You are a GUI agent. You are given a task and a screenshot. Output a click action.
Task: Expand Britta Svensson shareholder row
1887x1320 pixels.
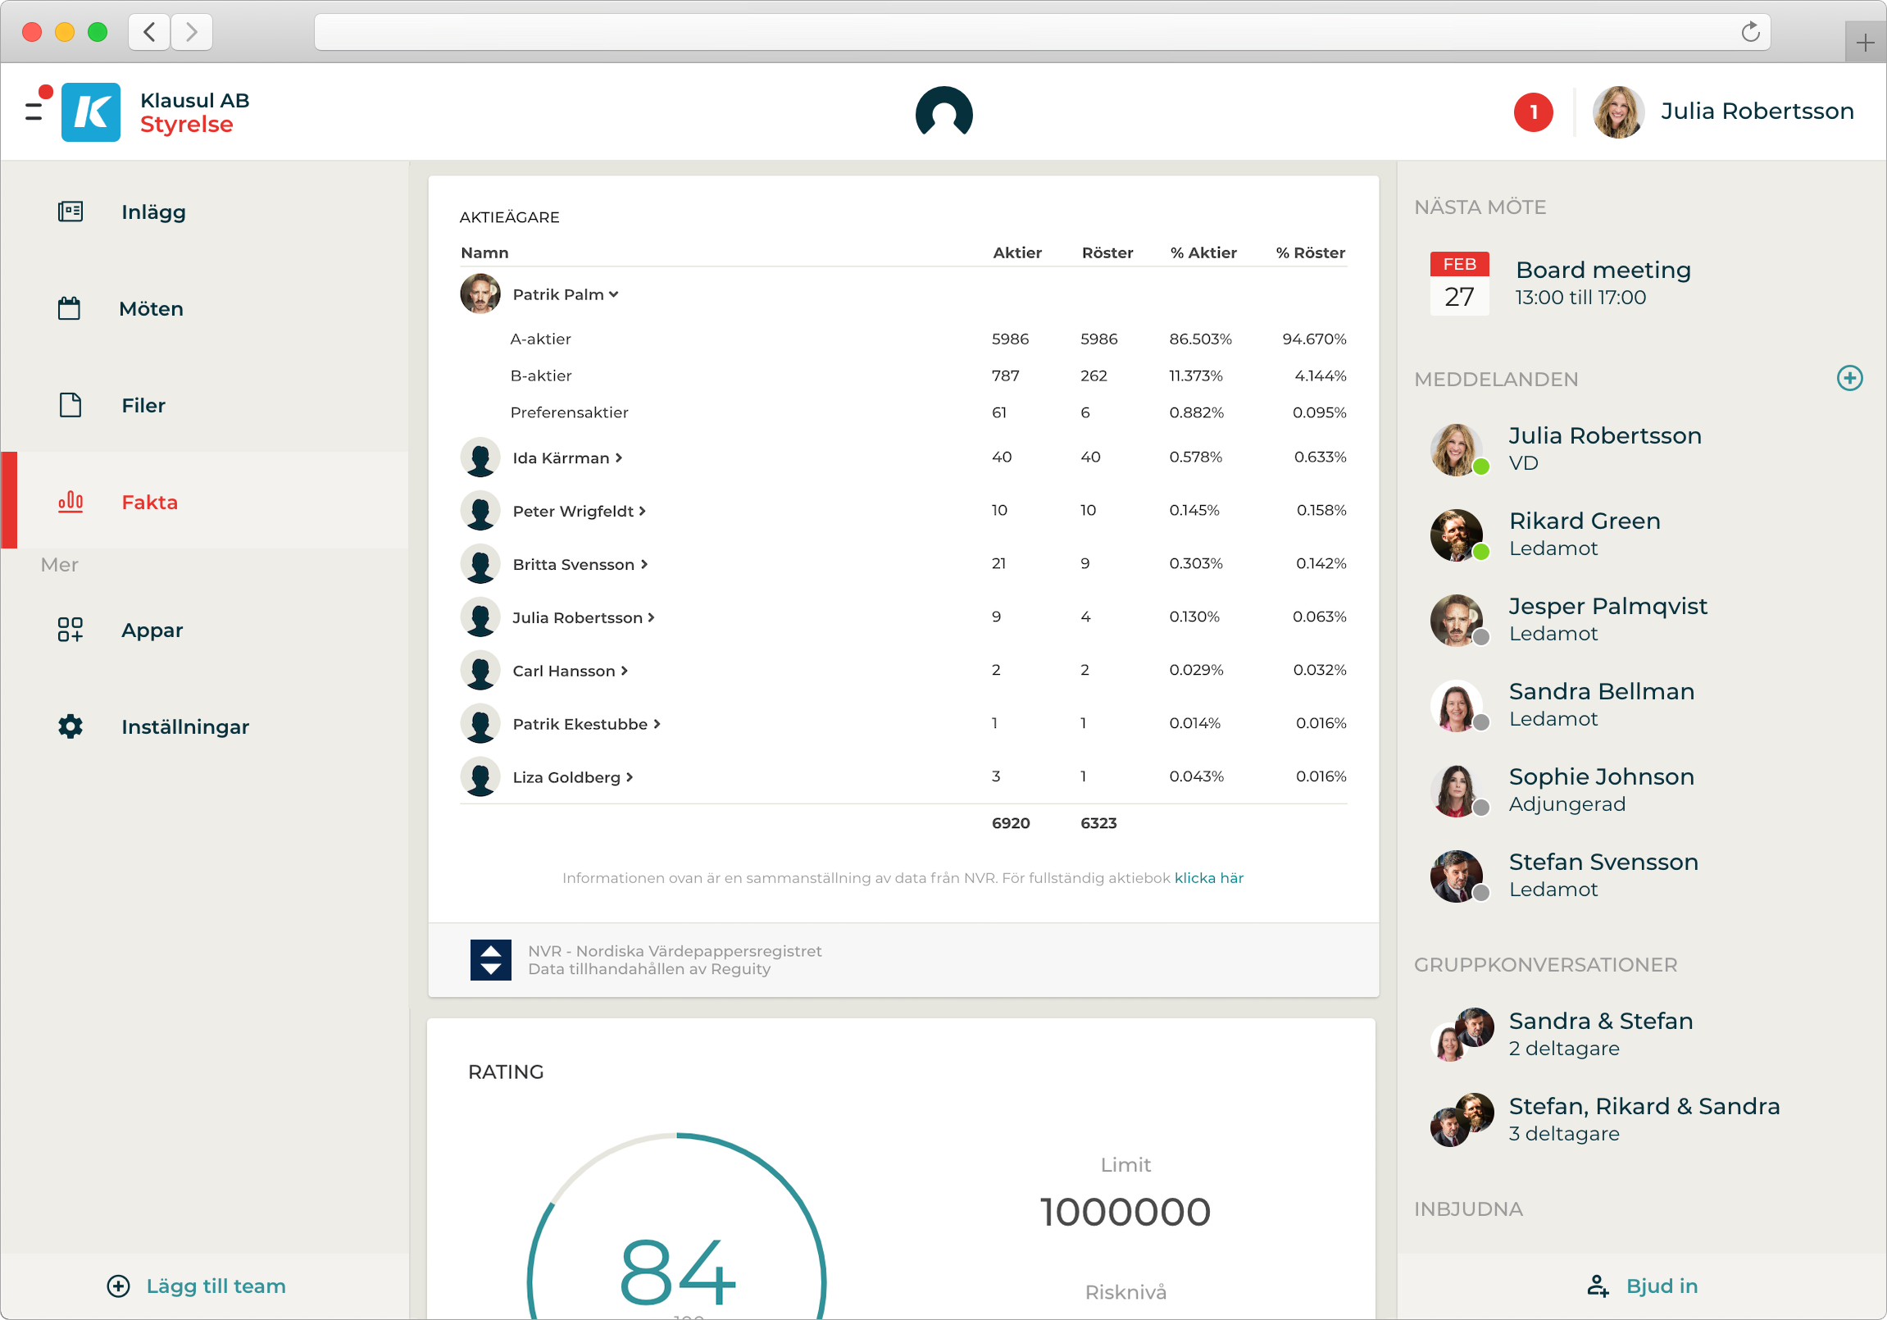tap(580, 565)
